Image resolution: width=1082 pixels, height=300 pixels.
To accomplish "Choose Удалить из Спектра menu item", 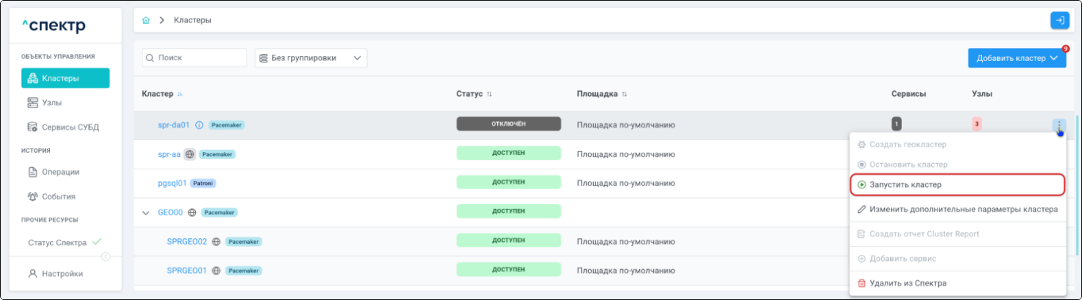I will 907,283.
